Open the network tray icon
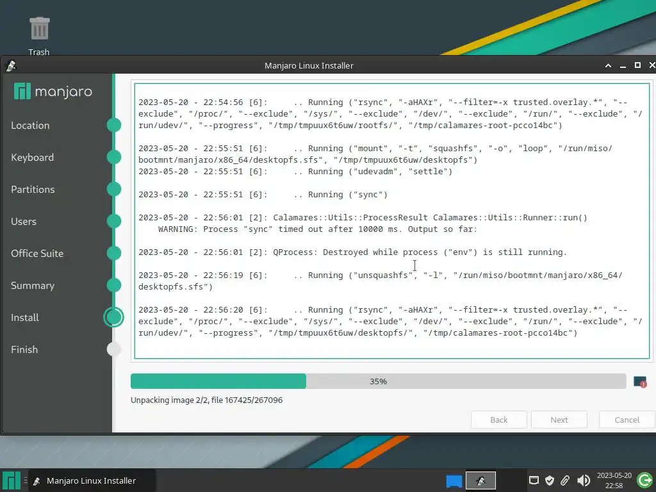 [534, 480]
